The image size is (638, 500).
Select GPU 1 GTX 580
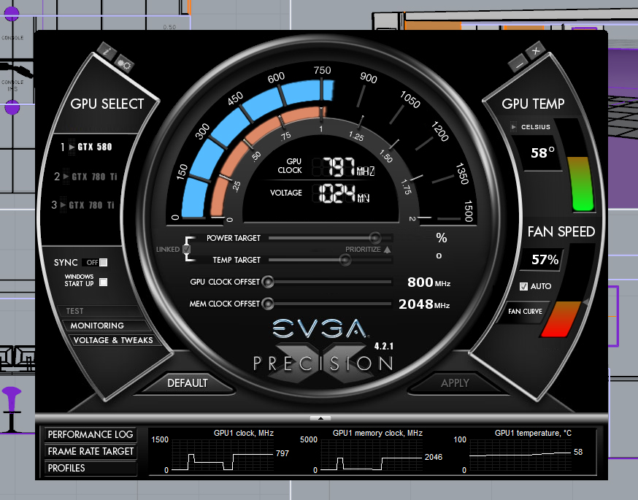pos(86,147)
